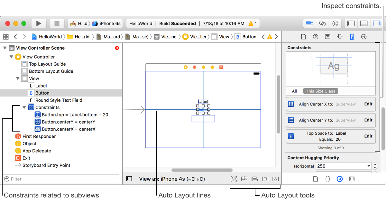The height and width of the screenshot is (201, 386).
Task: Click the inspector vertical scrollbar
Action: point(383,129)
